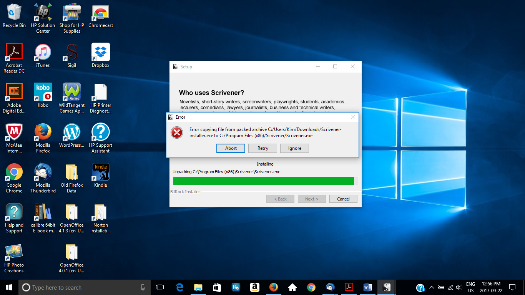Viewport: 525px width, 295px height.
Task: Select HP Photo Creations desktop icon
Action: 14,258
